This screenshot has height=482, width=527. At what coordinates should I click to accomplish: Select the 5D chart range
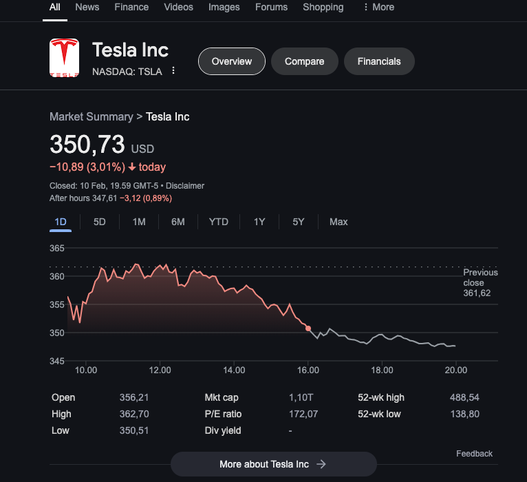[x=100, y=222]
